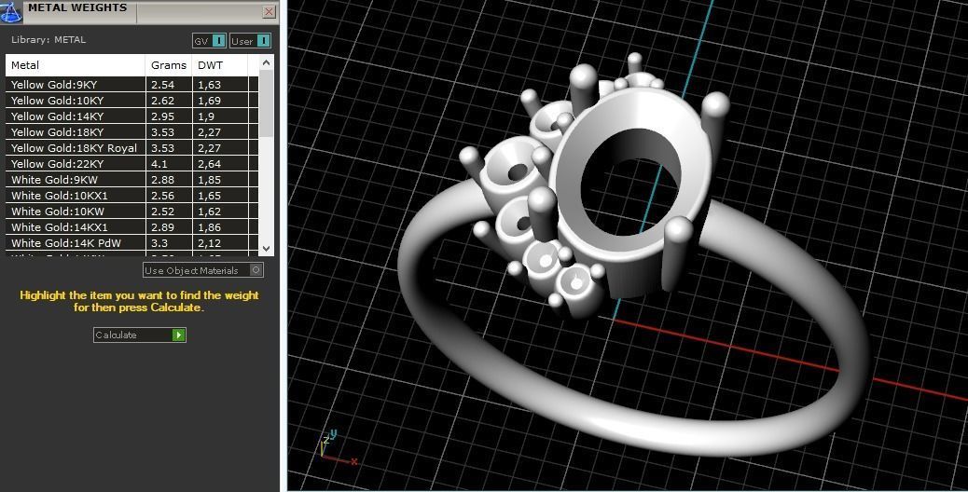Screen dimensions: 968x492
Task: Toggle the User library switch
Action: pos(250,41)
